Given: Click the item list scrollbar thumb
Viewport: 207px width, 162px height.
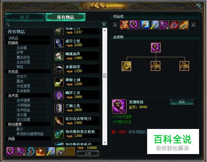Looking at the screenshot, I should point(105,76).
